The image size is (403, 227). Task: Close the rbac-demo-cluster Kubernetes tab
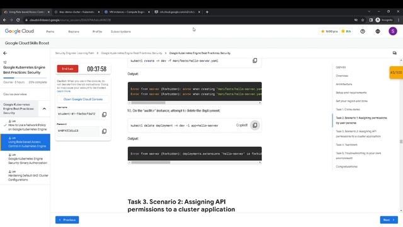[x=99, y=12]
